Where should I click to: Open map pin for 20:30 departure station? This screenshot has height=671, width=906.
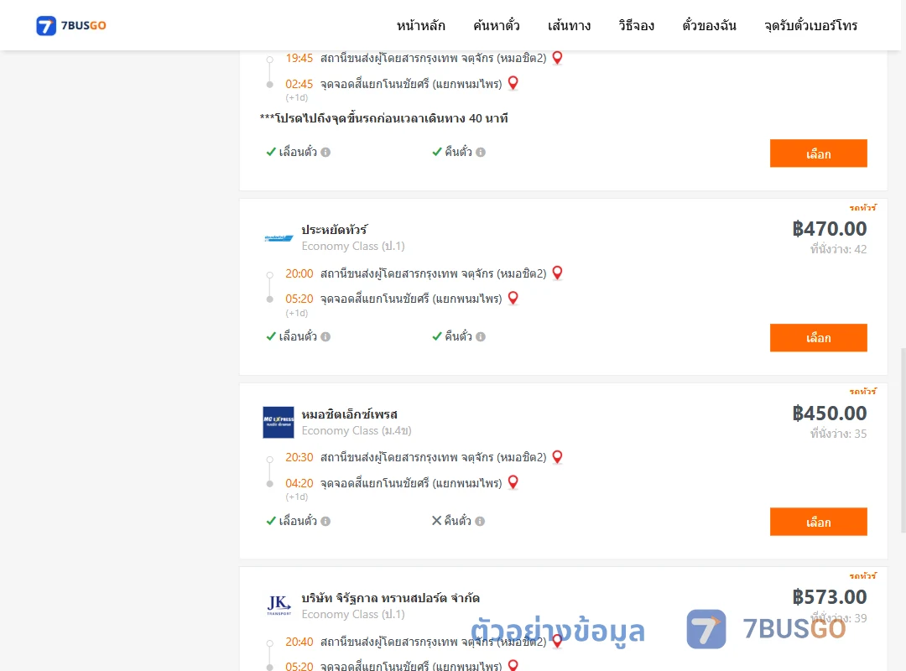(558, 457)
